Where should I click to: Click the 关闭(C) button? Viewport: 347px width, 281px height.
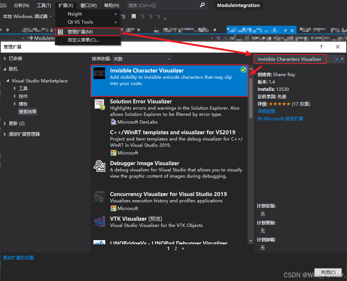[328, 273]
